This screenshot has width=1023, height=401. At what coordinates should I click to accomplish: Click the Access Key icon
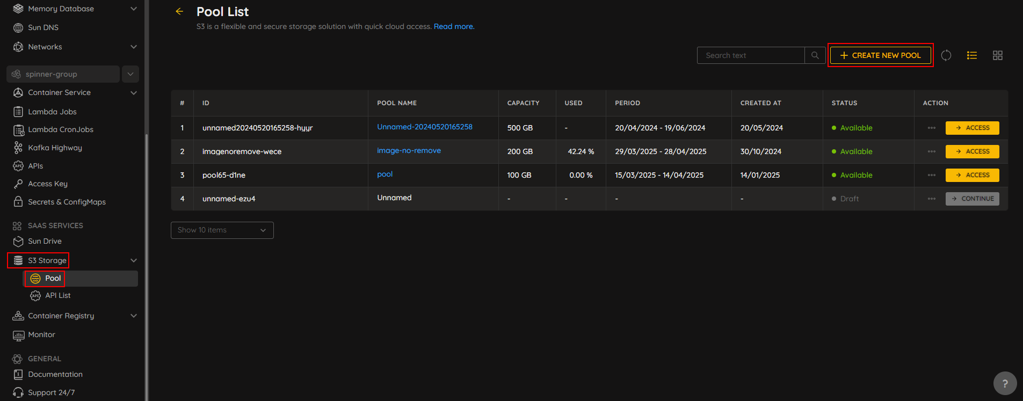click(x=18, y=184)
